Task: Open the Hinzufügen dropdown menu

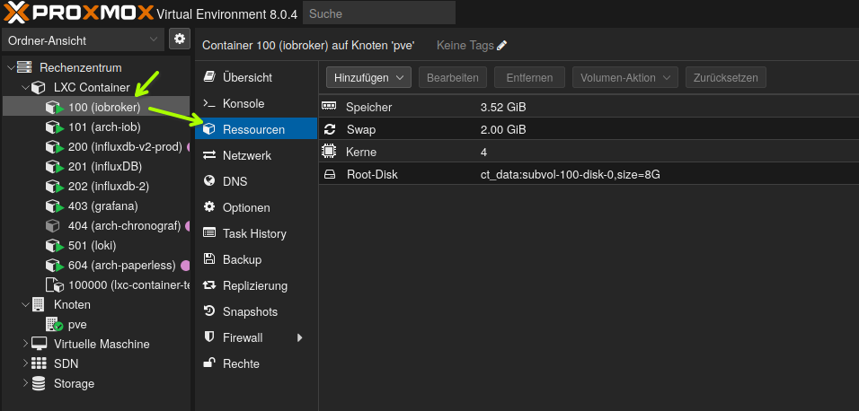Action: tap(368, 78)
